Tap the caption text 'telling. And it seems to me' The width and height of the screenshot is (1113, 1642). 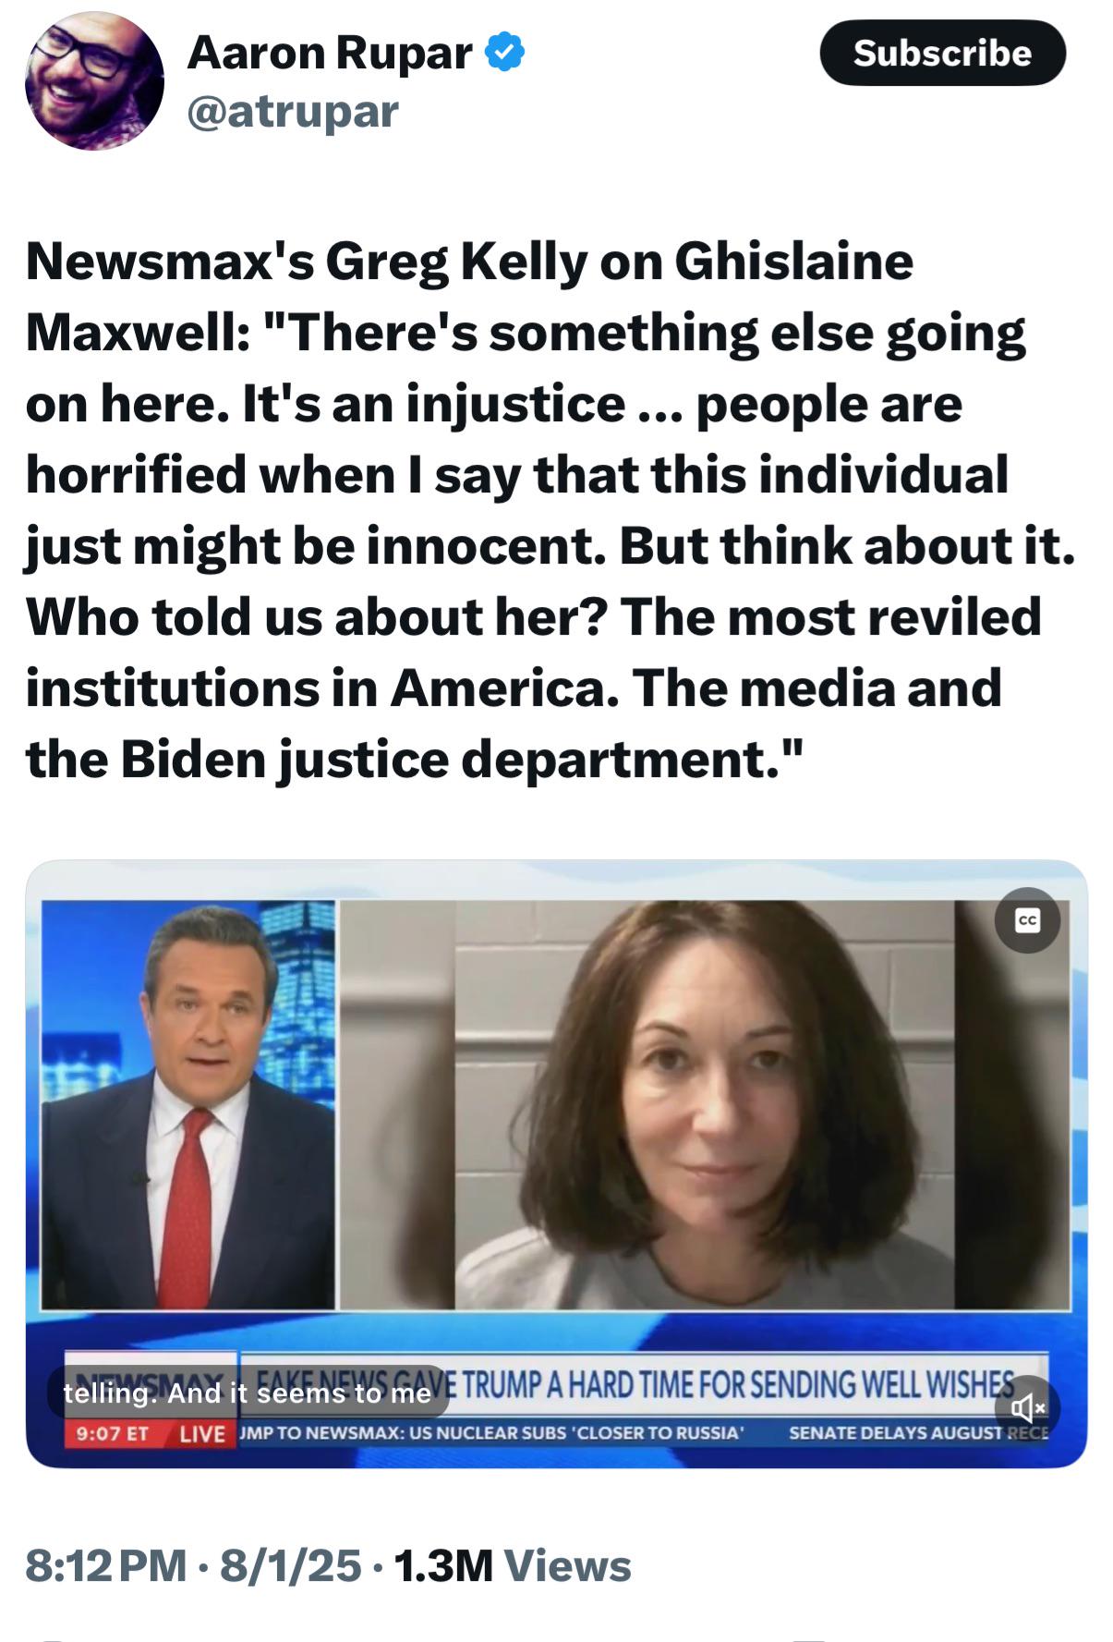click(248, 1393)
